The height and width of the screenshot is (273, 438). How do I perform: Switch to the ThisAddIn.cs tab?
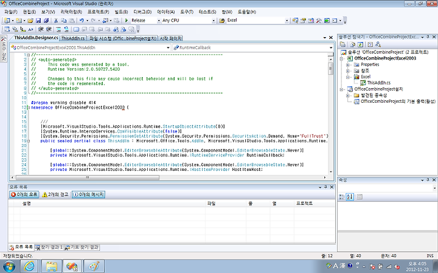(73, 38)
